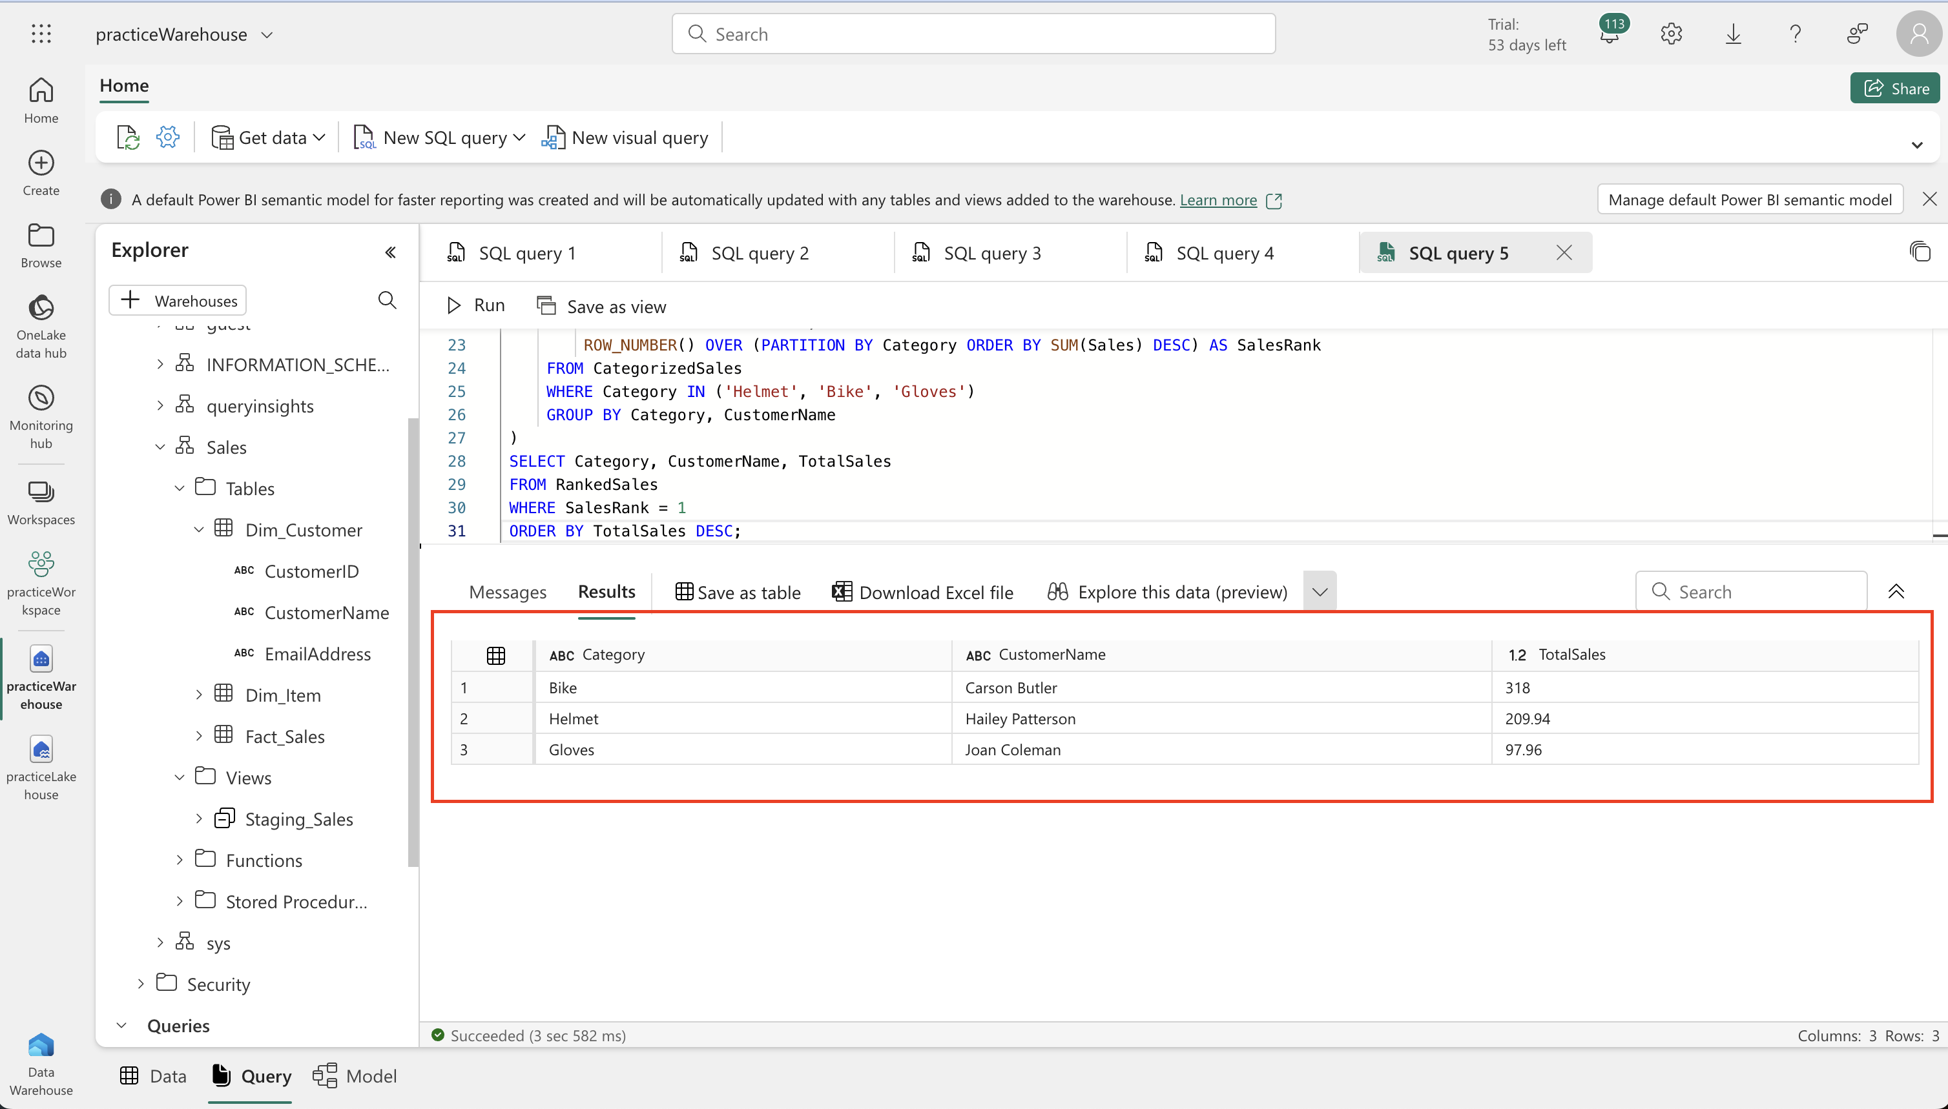Viewport: 1948px width, 1109px height.
Task: Click the refresh icon in Home ribbon
Action: (x=128, y=137)
